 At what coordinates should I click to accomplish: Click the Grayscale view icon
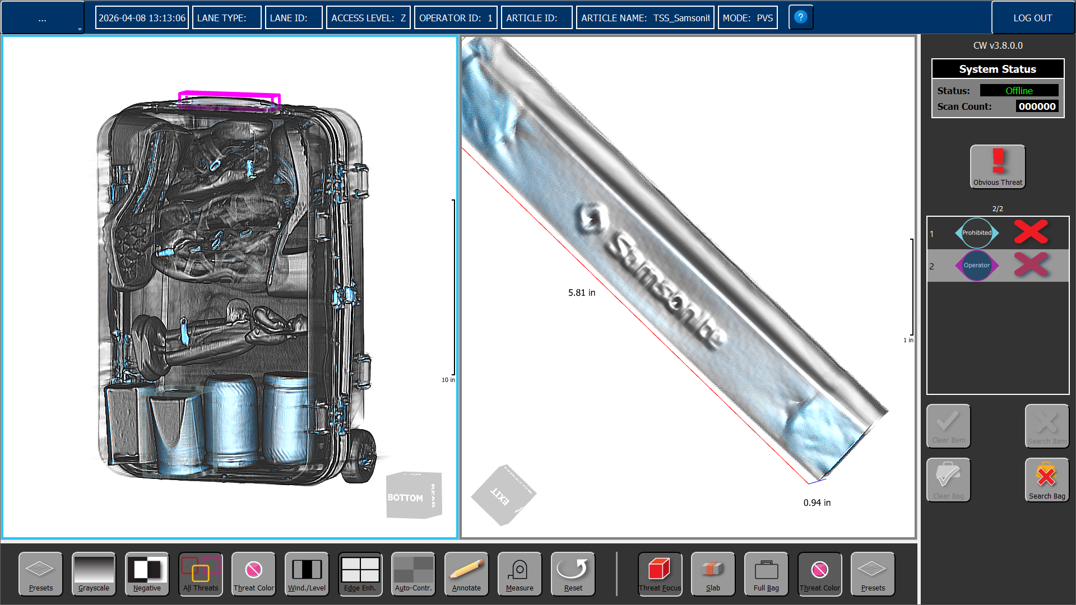click(x=94, y=574)
